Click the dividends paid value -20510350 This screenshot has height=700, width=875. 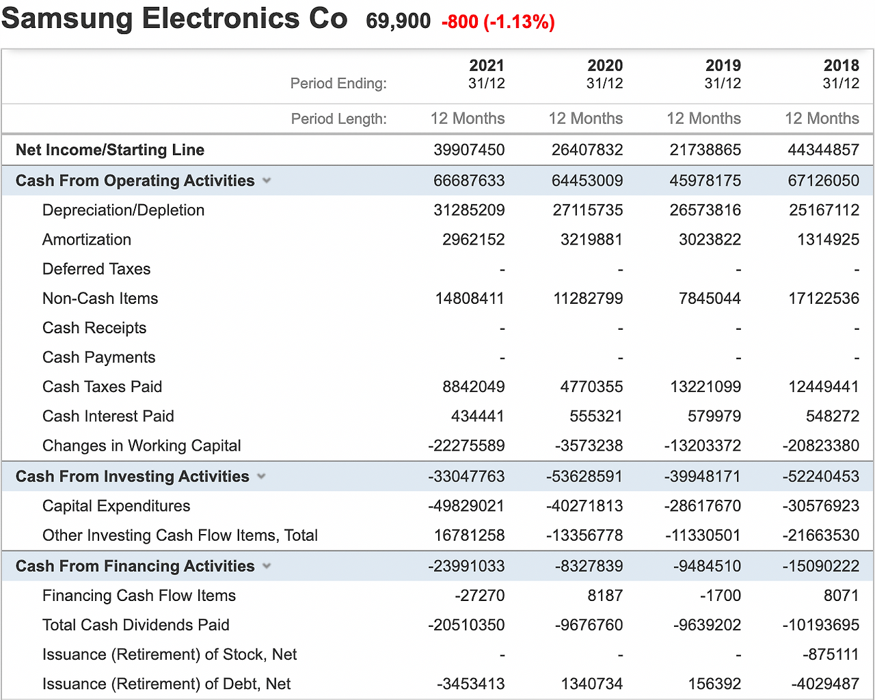[466, 625]
